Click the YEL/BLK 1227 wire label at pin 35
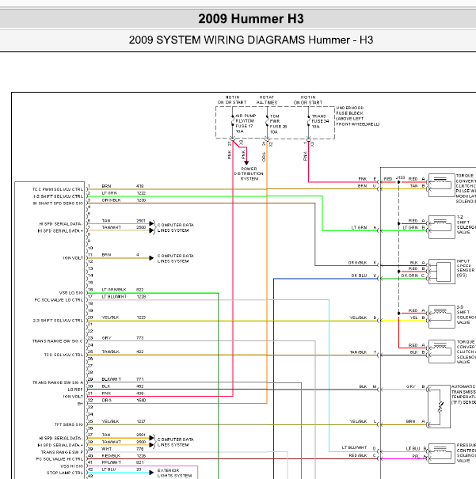Screen dimensions: 476x479 (124, 421)
